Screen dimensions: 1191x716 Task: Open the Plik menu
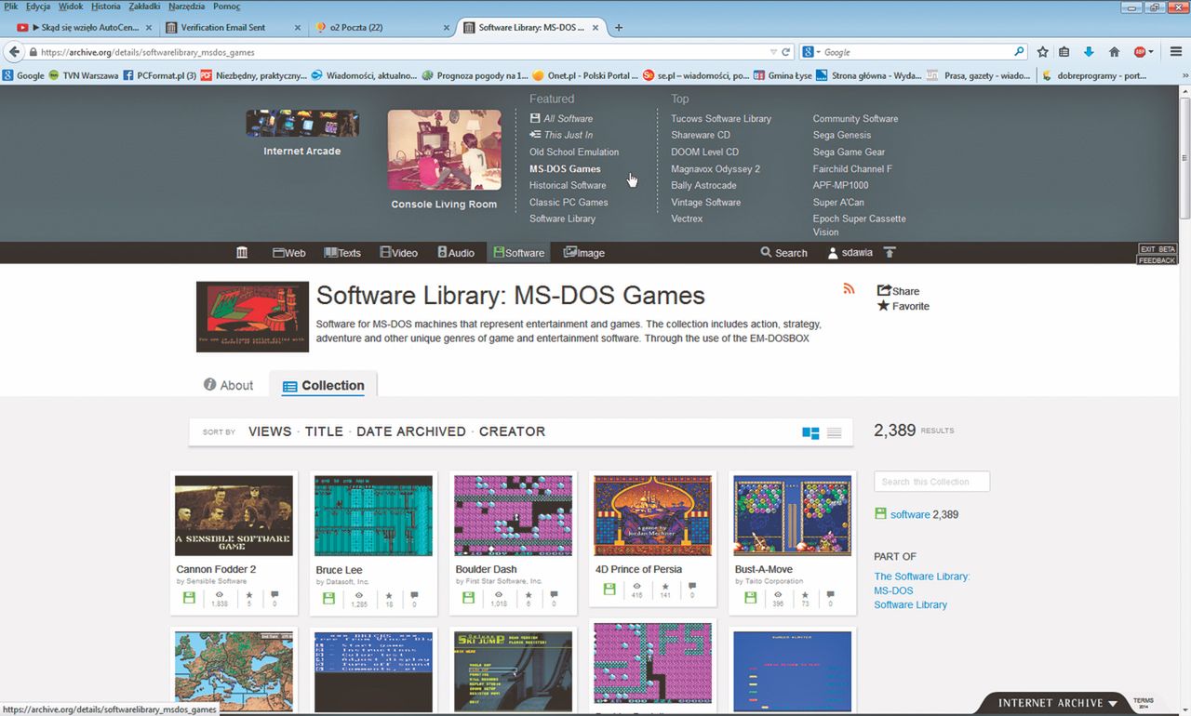click(11, 6)
